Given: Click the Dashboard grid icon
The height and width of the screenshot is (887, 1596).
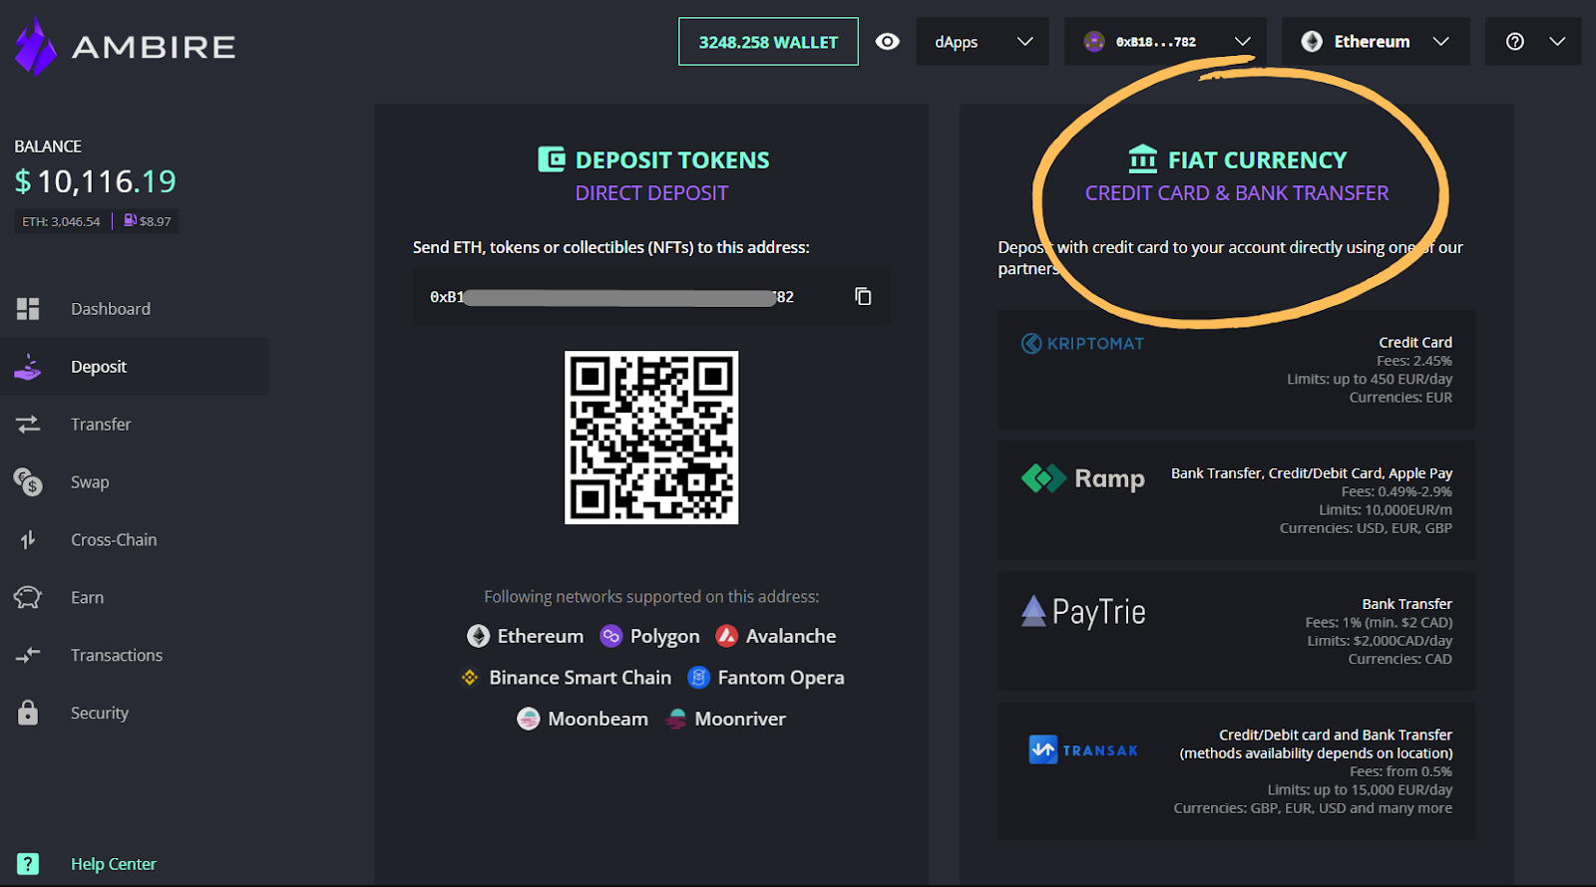Looking at the screenshot, I should 28,309.
